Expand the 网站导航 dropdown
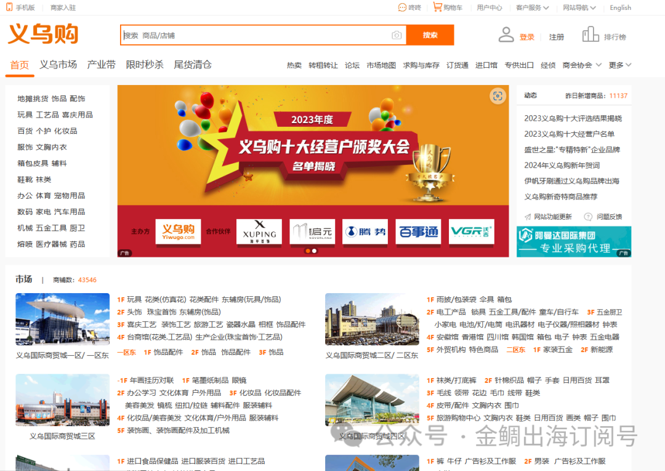665x471 pixels. [579, 7]
